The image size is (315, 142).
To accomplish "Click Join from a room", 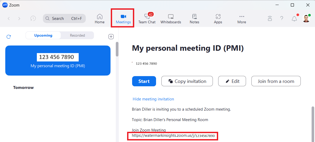I will click(276, 81).
